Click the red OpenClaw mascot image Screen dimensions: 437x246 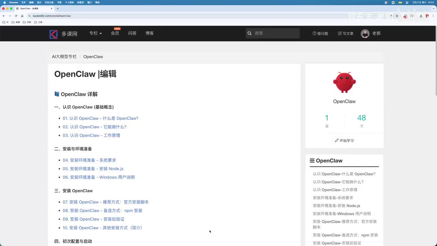click(x=344, y=82)
